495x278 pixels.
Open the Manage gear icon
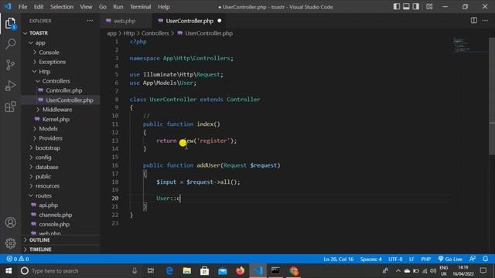pos(10,243)
